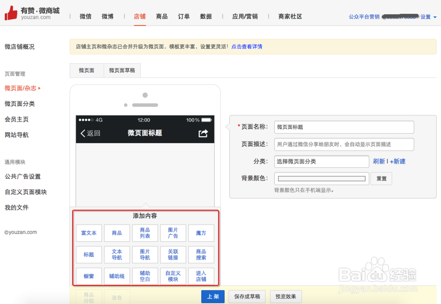Open 自定义页面模块 in the sidebar

click(x=26, y=192)
